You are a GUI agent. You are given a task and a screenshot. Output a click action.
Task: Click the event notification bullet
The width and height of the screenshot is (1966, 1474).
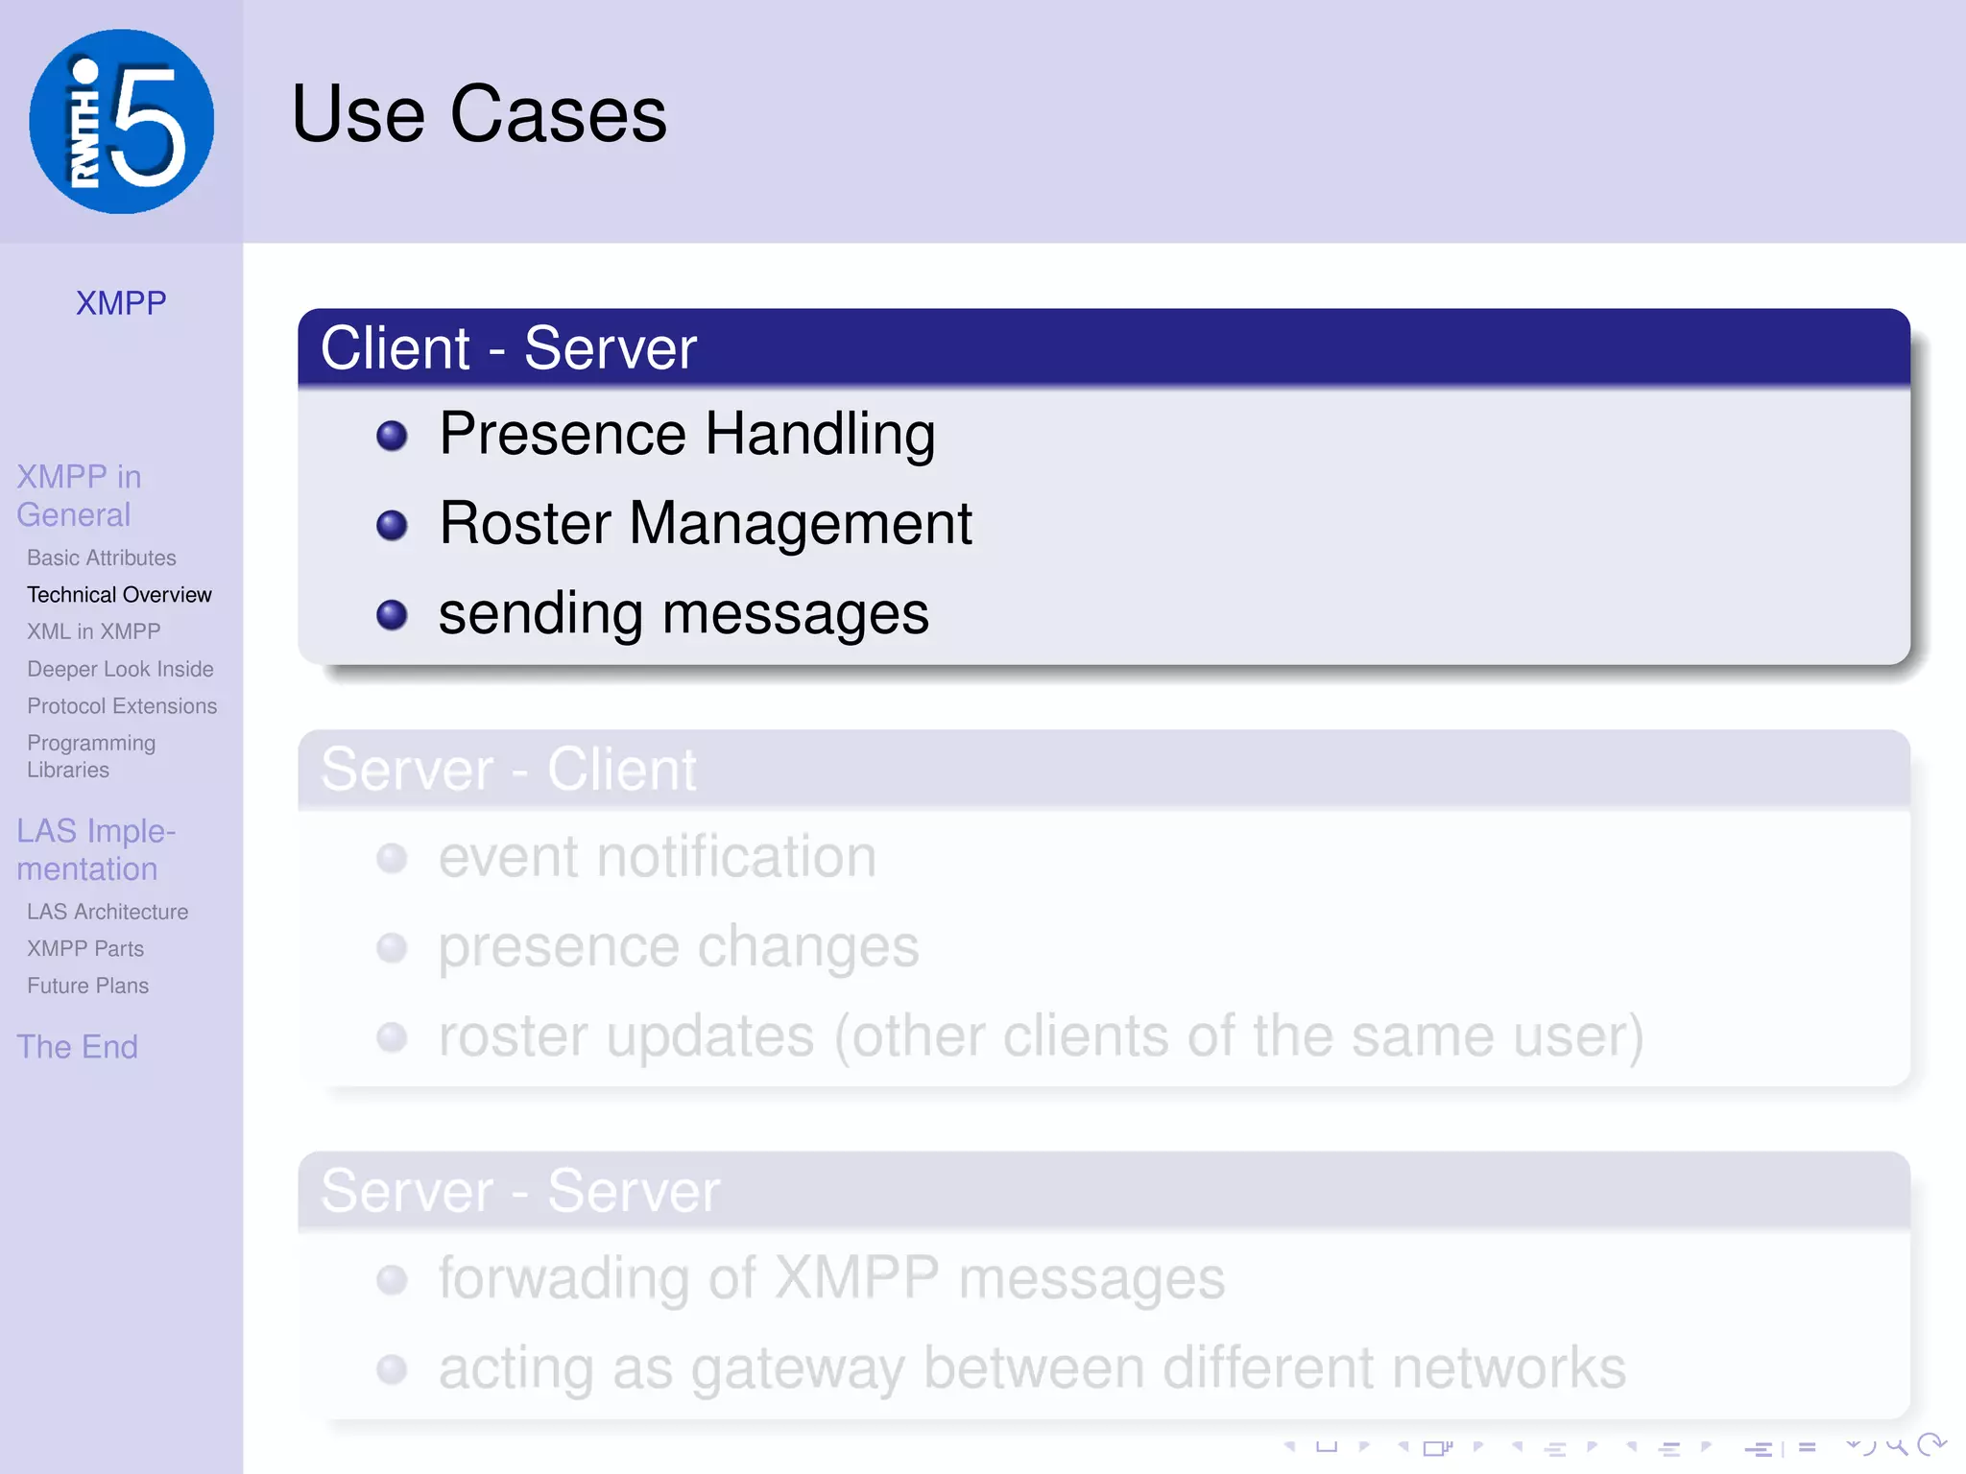click(x=658, y=856)
